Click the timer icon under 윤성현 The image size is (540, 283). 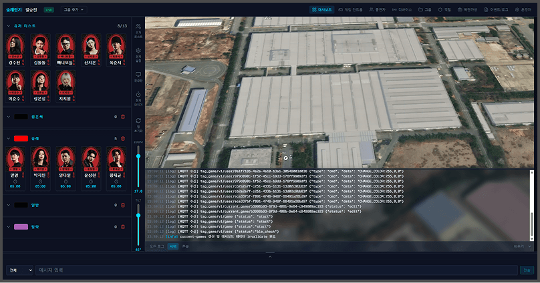[91, 182]
